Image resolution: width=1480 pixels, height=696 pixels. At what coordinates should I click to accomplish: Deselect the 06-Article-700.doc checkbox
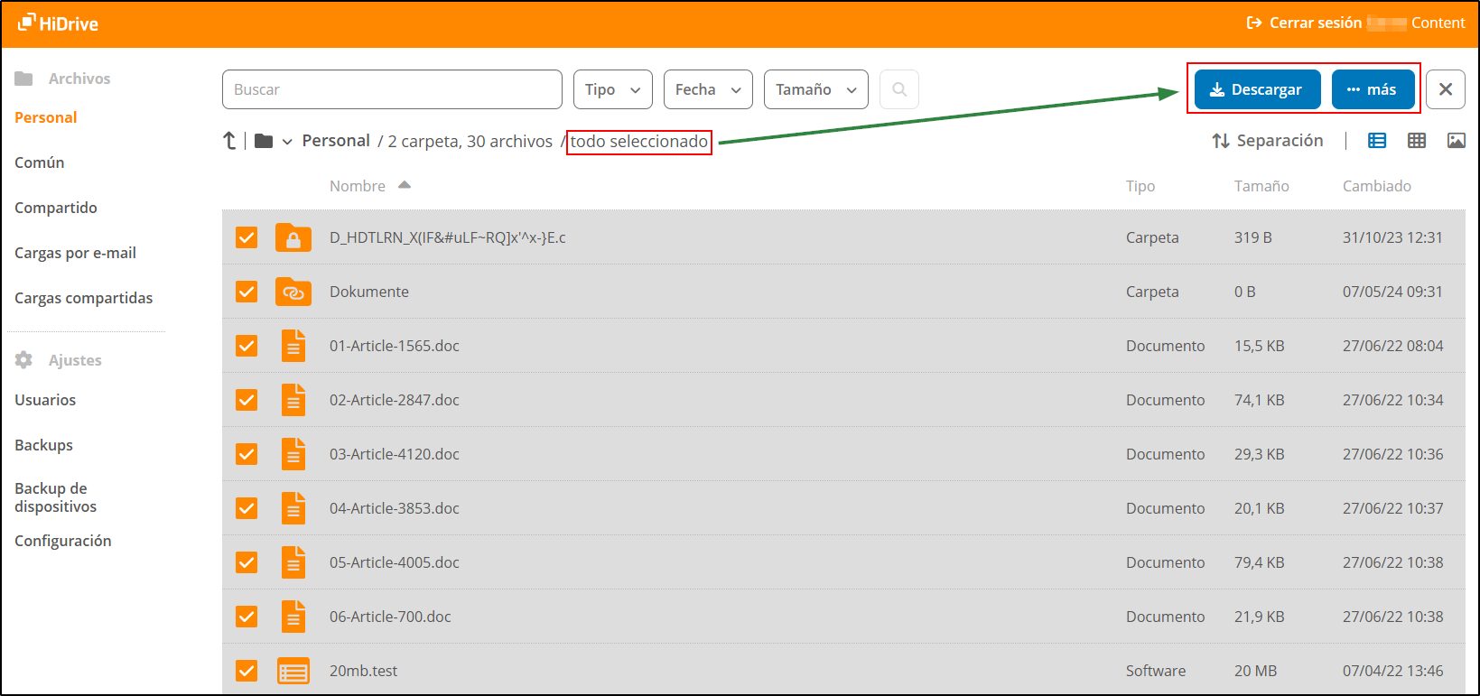247,617
